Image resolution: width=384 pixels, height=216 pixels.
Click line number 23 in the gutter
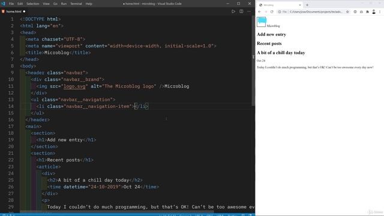11,167
